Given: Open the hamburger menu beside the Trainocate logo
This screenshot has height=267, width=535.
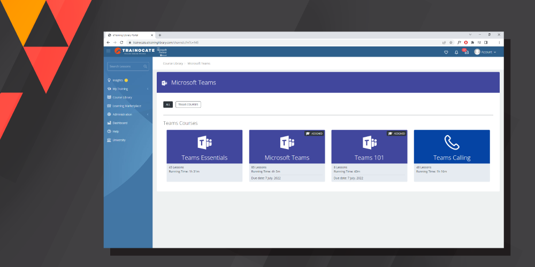Looking at the screenshot, I should pos(108,51).
